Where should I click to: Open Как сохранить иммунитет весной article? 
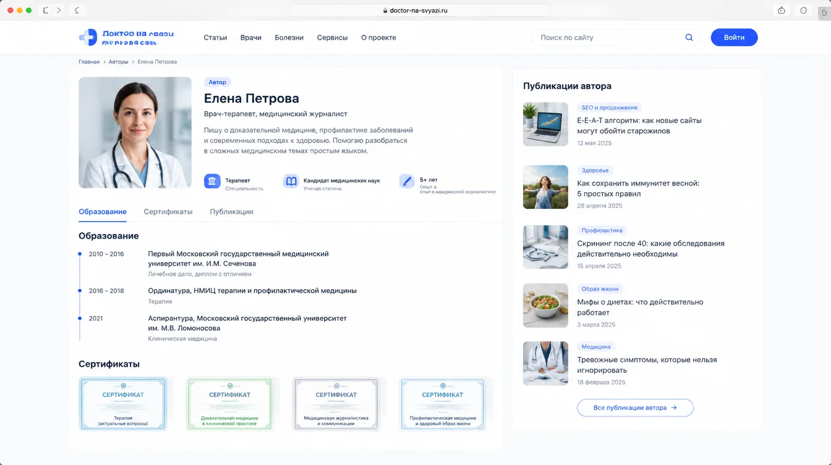pos(638,189)
